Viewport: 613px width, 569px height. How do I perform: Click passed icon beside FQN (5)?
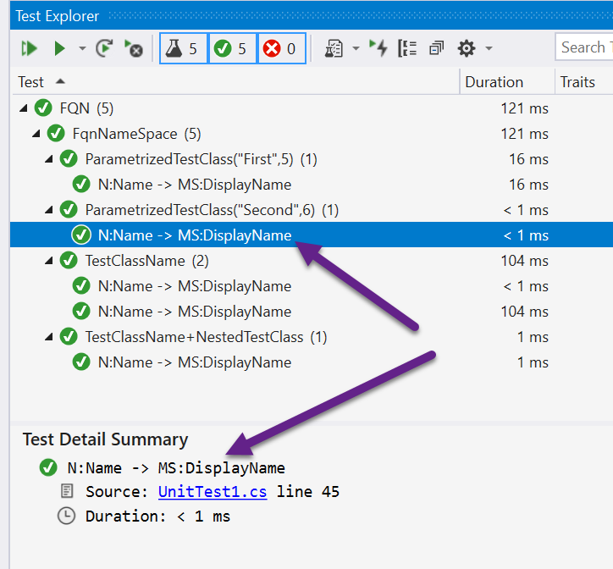point(43,108)
